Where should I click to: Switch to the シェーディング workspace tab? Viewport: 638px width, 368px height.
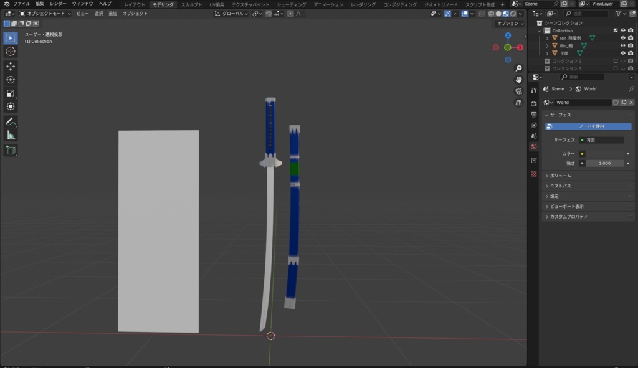point(292,4)
